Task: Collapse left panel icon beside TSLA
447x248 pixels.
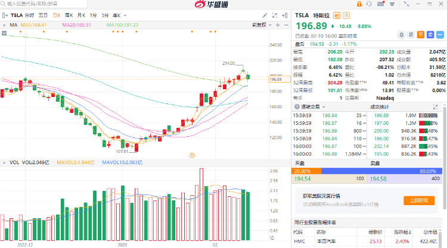Action: pos(5,15)
